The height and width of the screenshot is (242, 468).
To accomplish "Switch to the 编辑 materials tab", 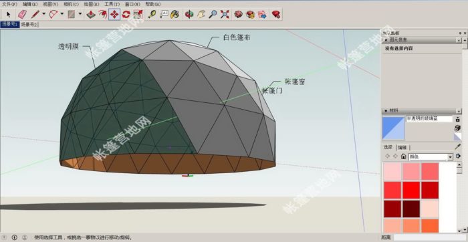I will [x=402, y=147].
